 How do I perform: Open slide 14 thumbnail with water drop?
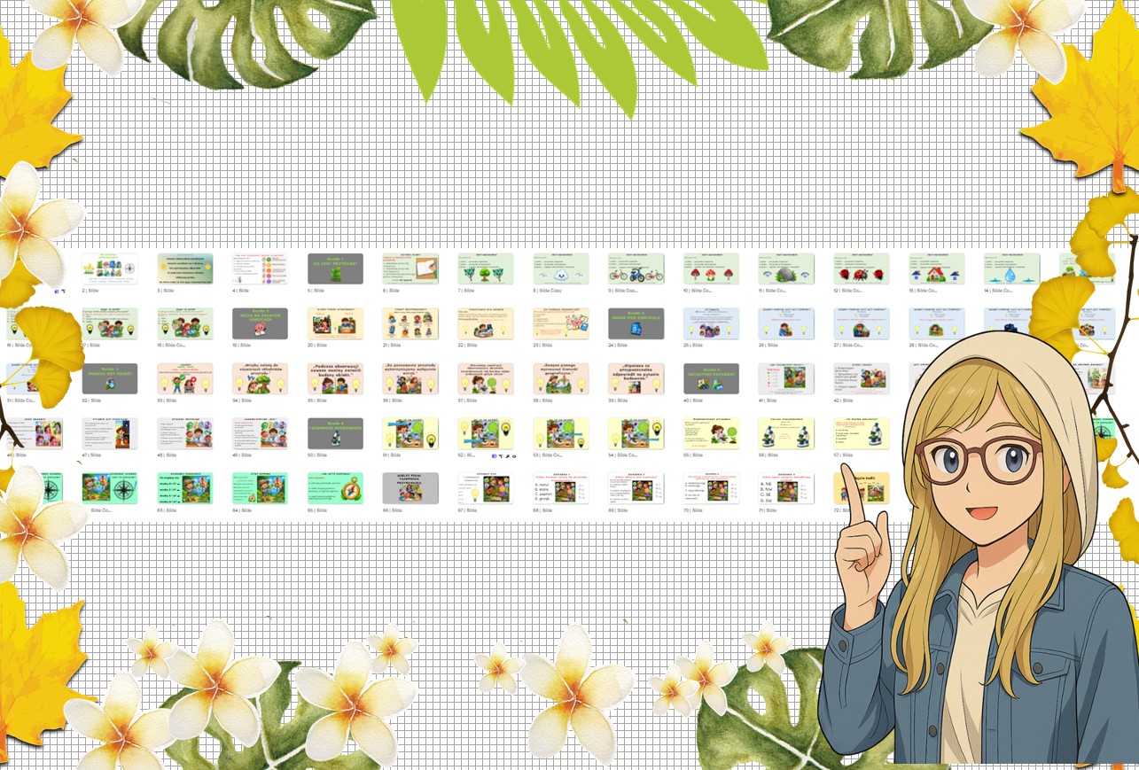click(1012, 268)
